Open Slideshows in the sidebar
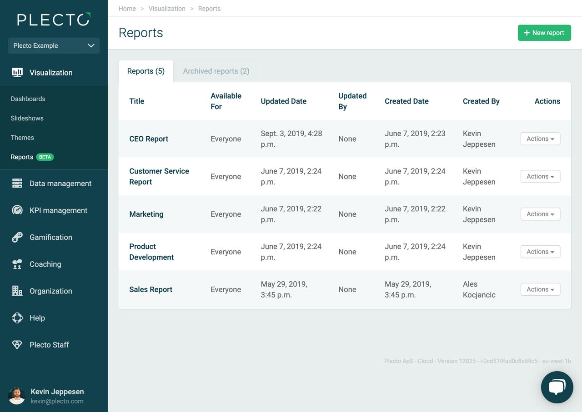Screen dimensions: 582x412 point(27,118)
